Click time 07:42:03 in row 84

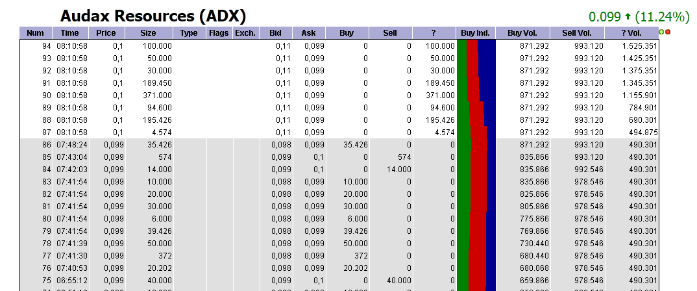click(x=71, y=170)
